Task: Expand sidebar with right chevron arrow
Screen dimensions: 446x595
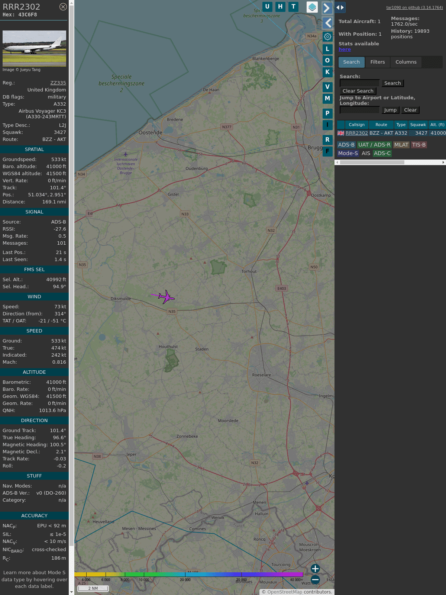Action: click(x=327, y=8)
